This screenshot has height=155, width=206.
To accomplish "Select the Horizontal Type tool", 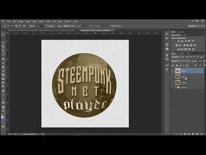I will click(x=3, y=95).
